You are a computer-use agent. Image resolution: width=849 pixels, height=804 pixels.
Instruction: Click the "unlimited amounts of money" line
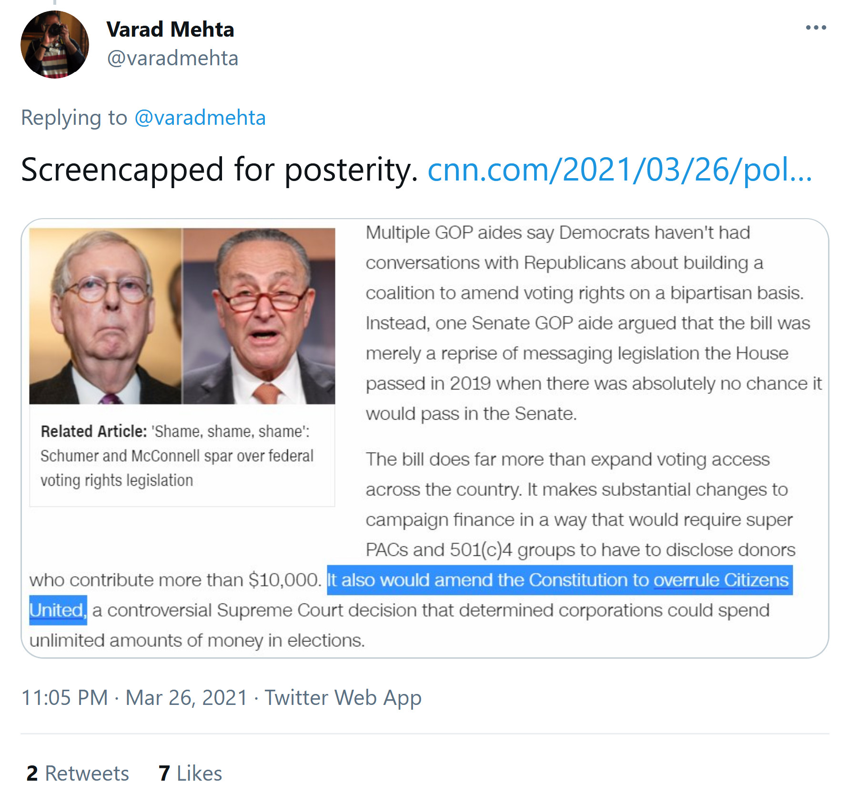pos(197,641)
